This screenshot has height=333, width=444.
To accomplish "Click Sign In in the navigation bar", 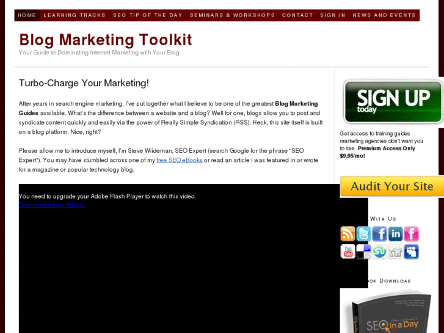I will pyautogui.click(x=333, y=15).
